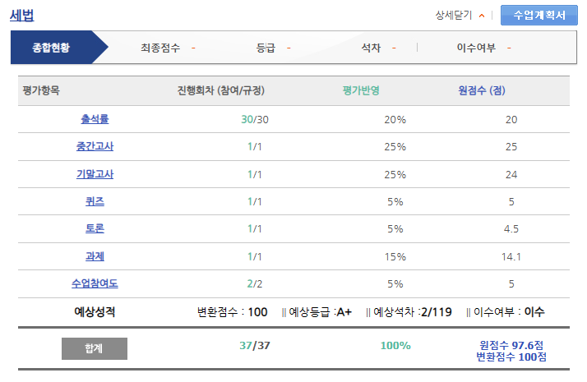Click the 예상석차 :2/119 value
Viewport: 587px width, 382px height.
(x=412, y=311)
